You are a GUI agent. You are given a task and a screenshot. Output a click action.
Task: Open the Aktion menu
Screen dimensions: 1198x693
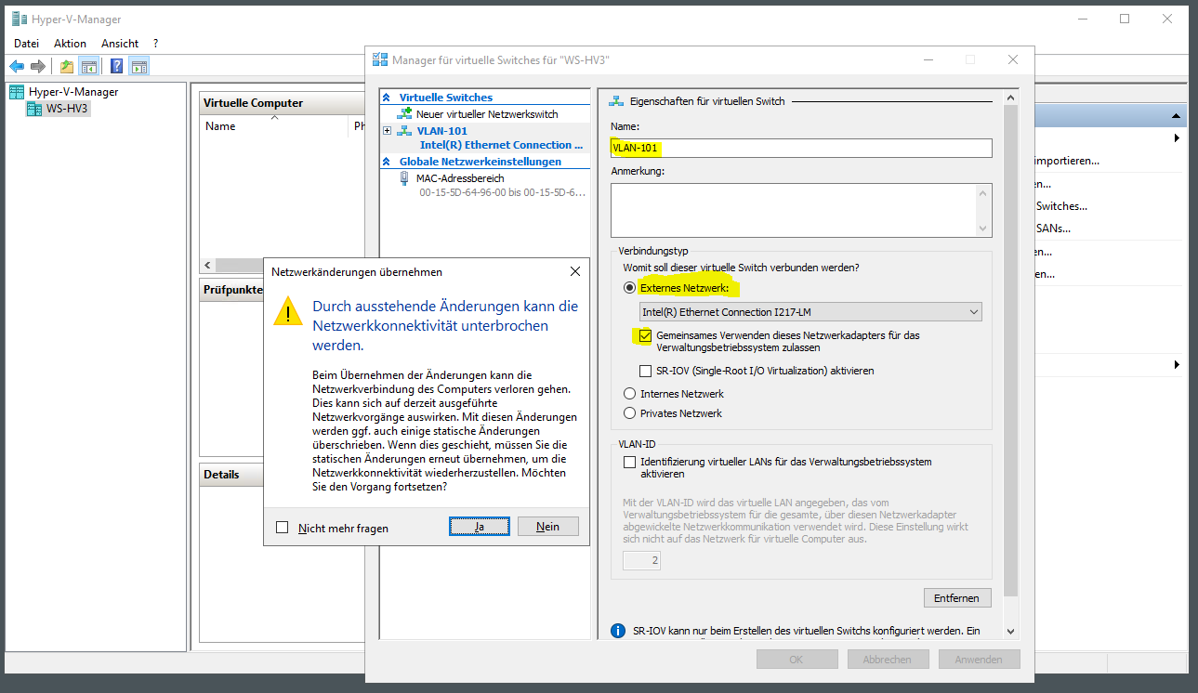[70, 44]
